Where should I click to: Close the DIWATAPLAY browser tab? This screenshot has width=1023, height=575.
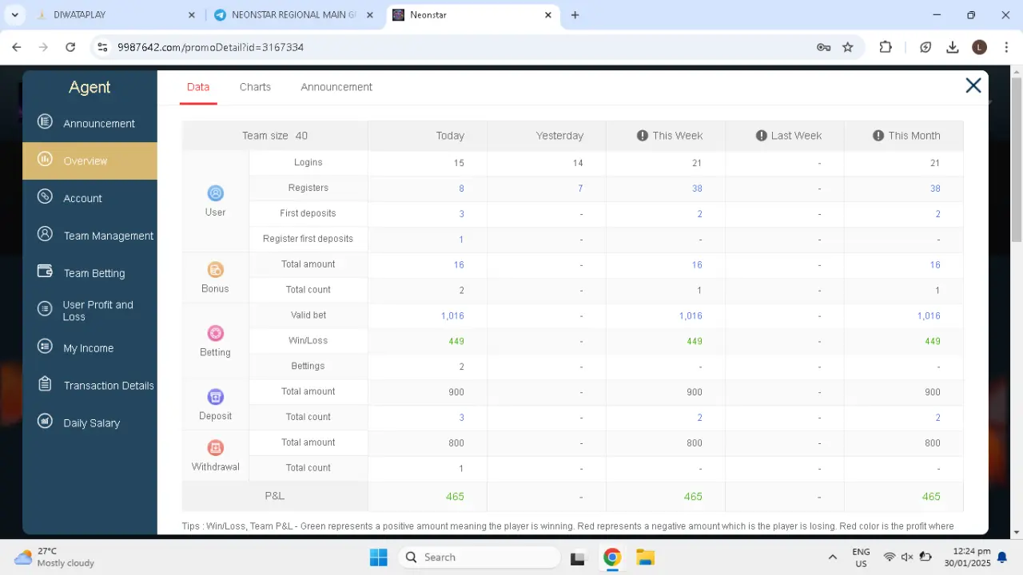[191, 15]
